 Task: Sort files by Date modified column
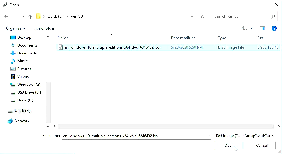183,38
